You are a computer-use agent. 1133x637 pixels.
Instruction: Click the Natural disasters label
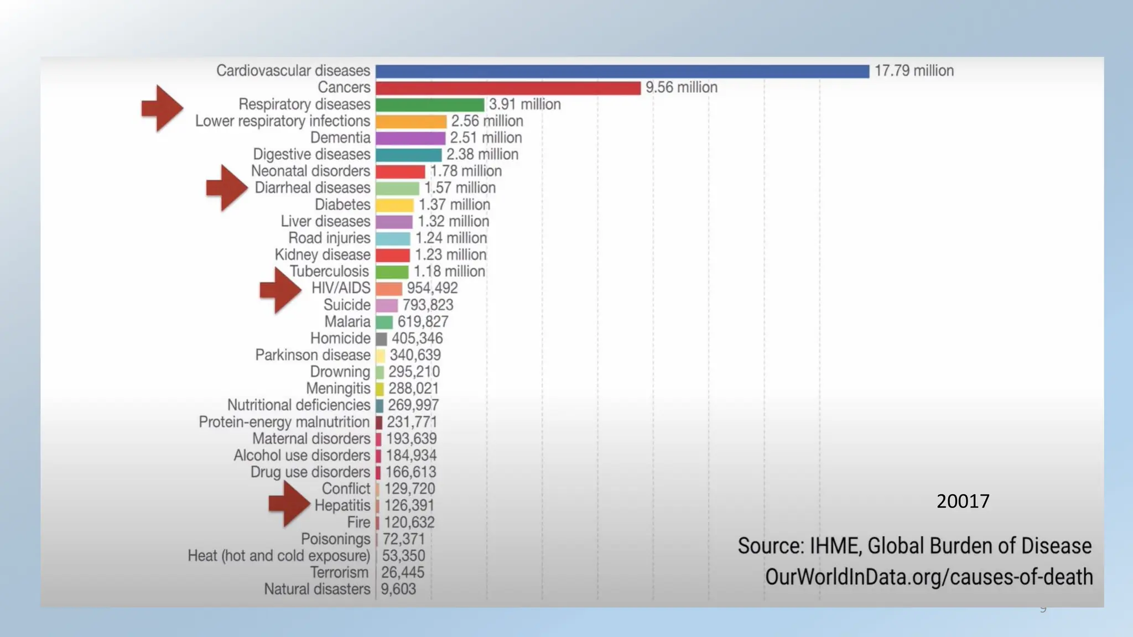pyautogui.click(x=317, y=589)
